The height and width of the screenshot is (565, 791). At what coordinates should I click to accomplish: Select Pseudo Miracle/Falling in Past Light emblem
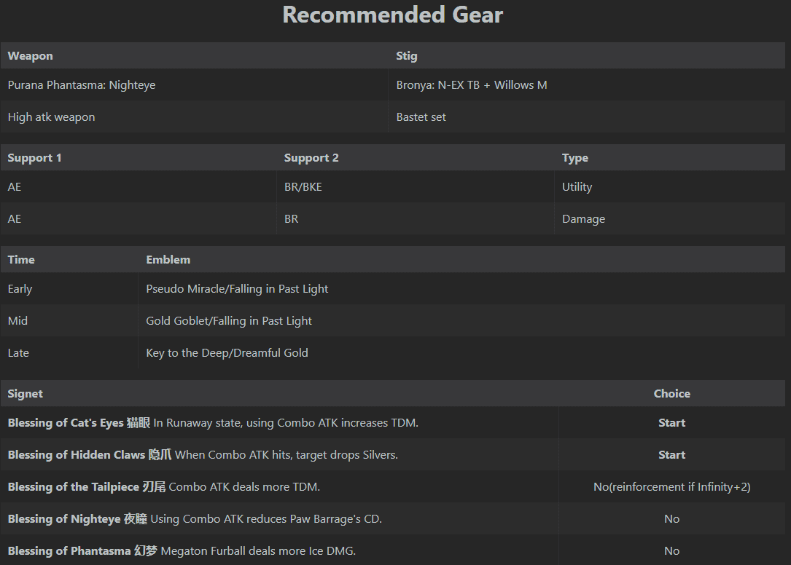tap(237, 289)
